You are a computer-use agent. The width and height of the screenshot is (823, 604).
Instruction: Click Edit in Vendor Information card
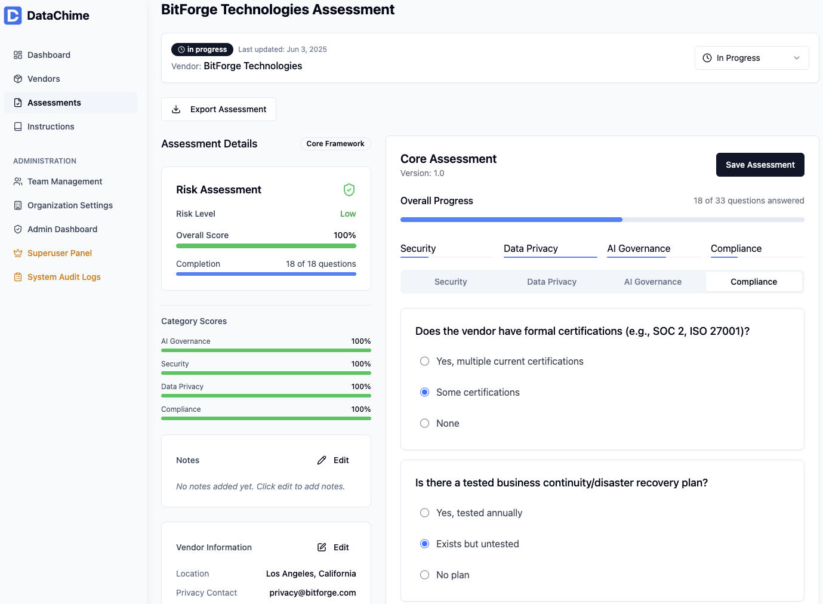click(333, 547)
